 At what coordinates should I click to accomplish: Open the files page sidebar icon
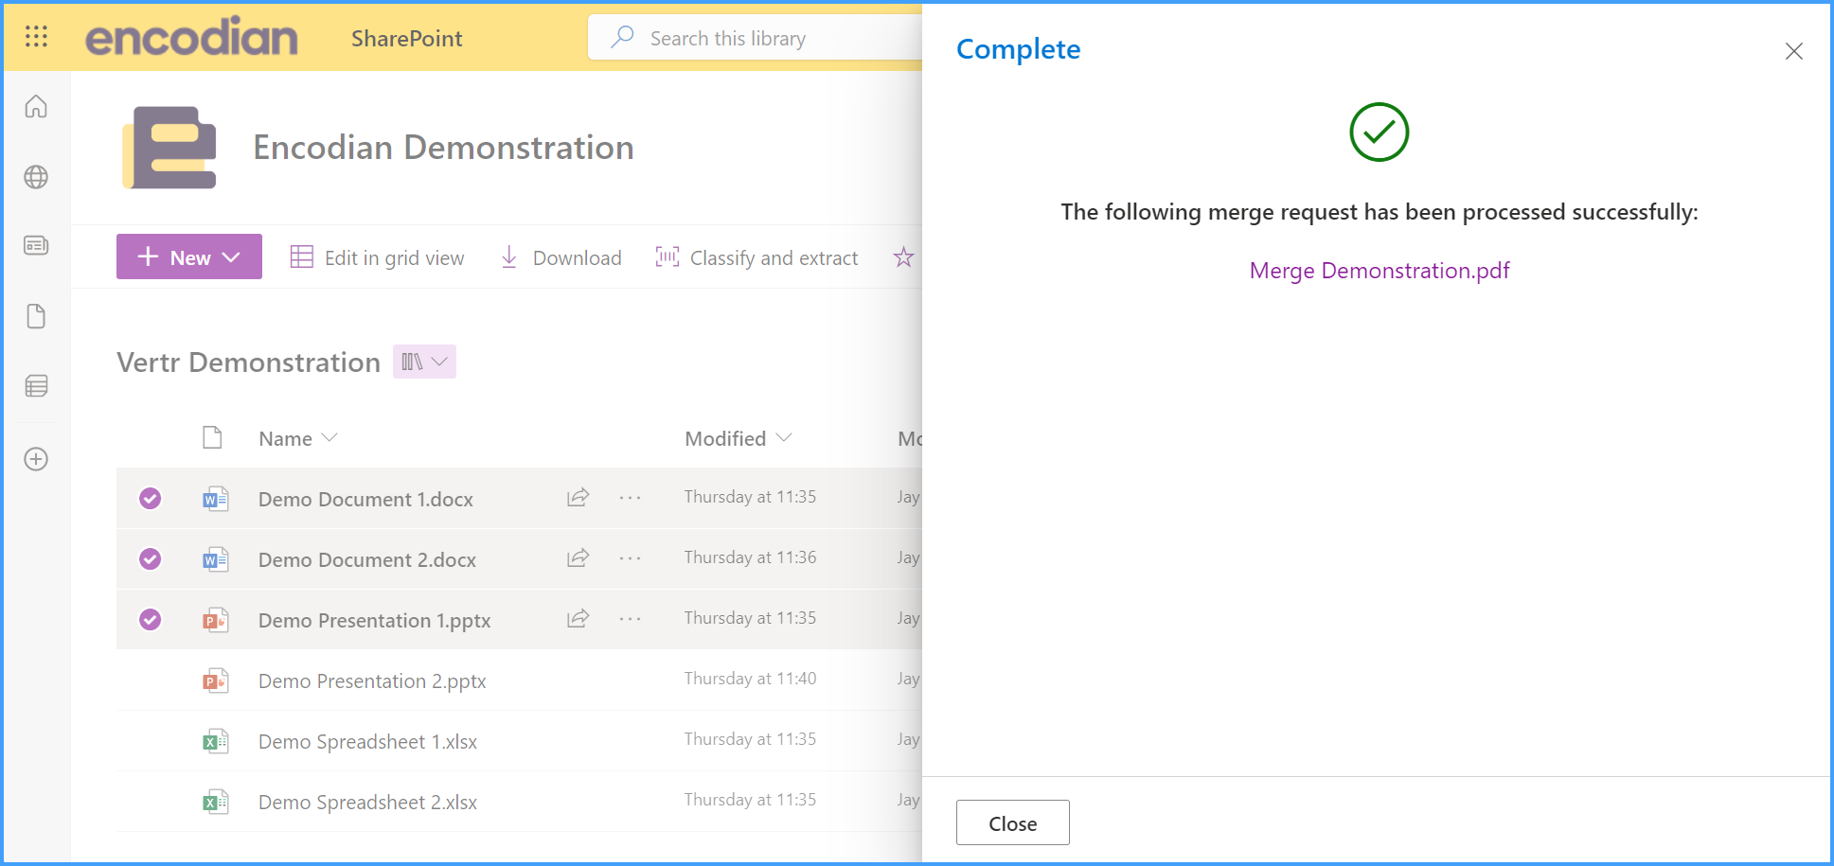click(x=36, y=316)
